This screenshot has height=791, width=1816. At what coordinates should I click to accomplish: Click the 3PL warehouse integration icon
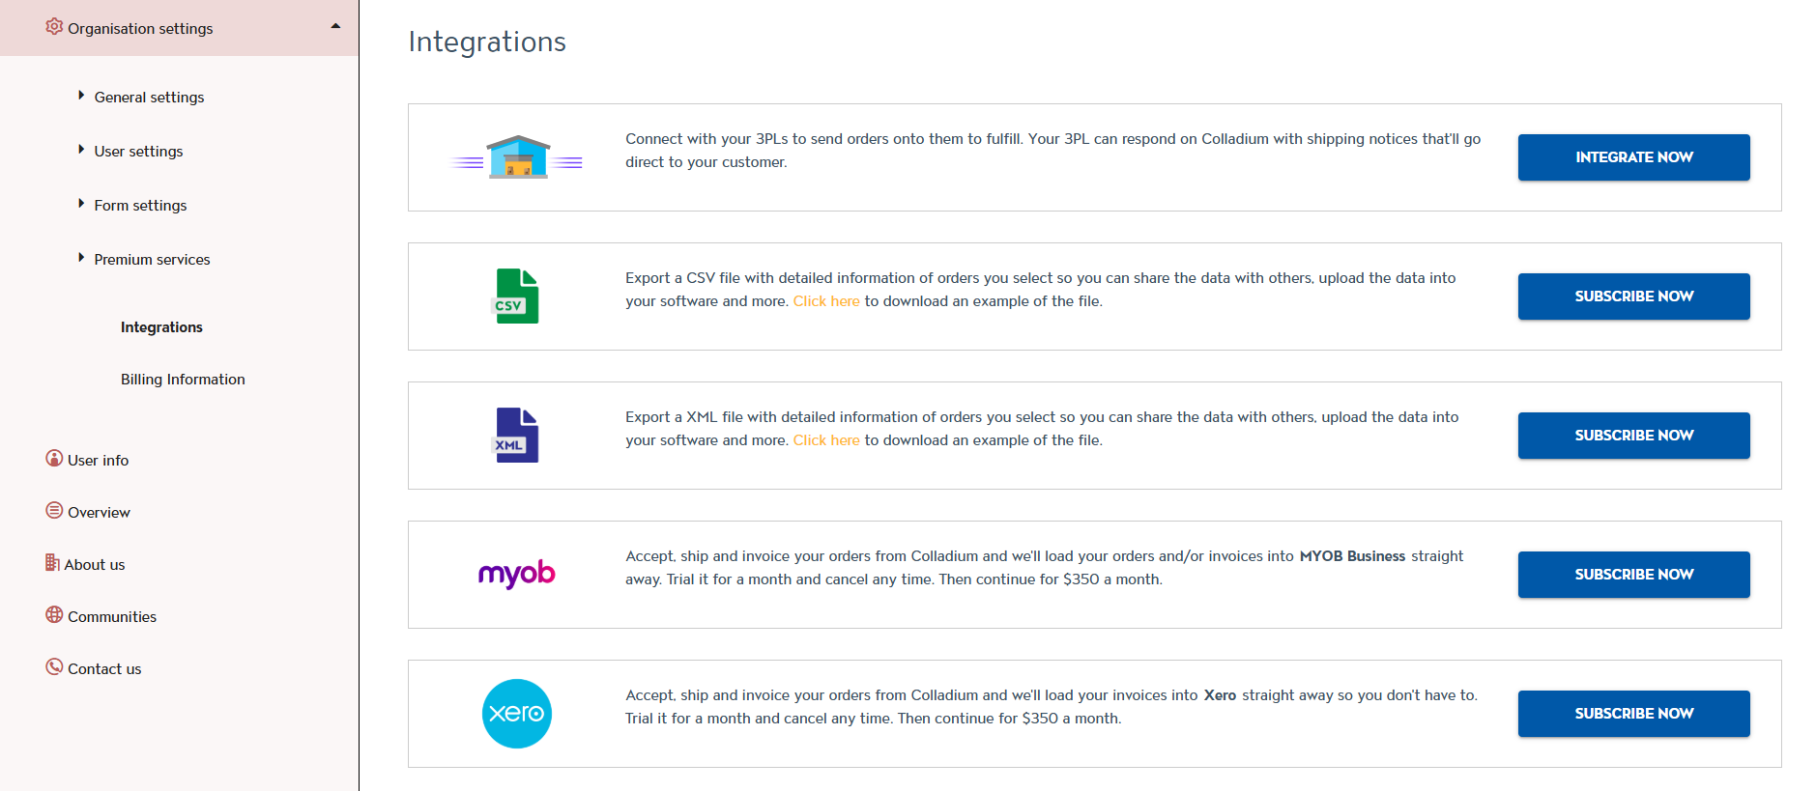pos(517,157)
